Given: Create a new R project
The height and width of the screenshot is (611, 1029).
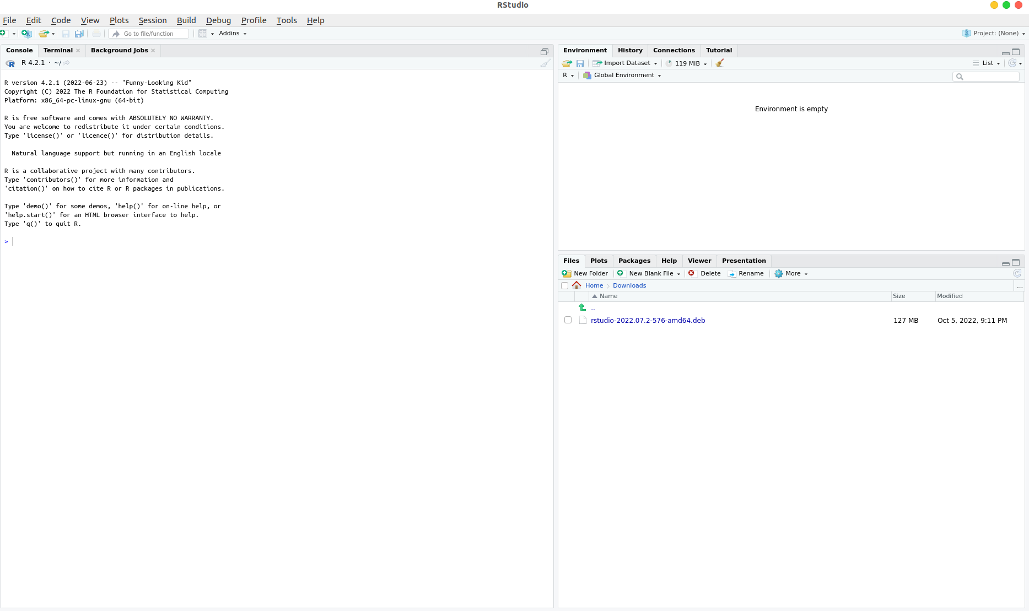Looking at the screenshot, I should 26,34.
